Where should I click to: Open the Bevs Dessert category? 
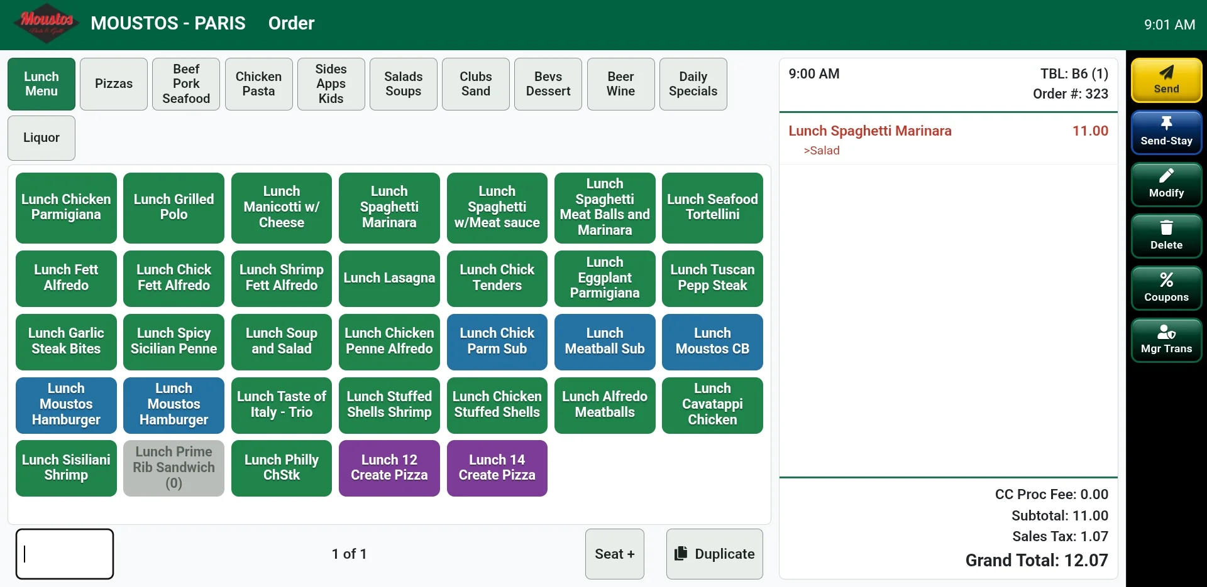point(548,84)
